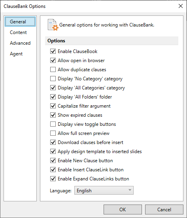Close the ClauseBank Options dialog
This screenshot has height=218, width=187.
tap(181, 6)
